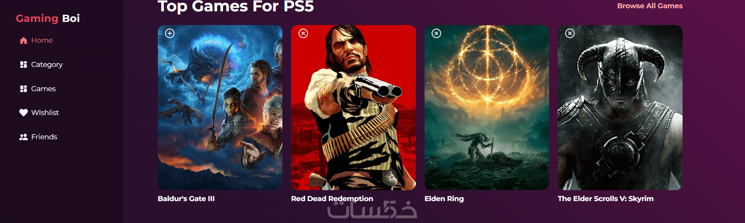Click the Browse All Games link
Viewport: 745px width, 223px height.
(650, 6)
